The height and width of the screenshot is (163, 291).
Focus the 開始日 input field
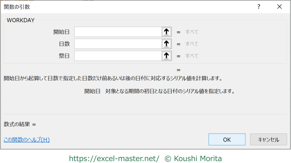pyautogui.click(x=118, y=32)
